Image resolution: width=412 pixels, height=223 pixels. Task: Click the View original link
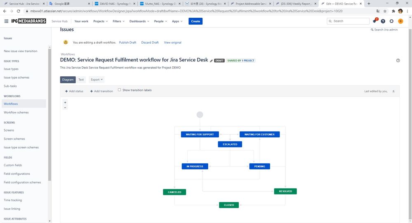[173, 42]
